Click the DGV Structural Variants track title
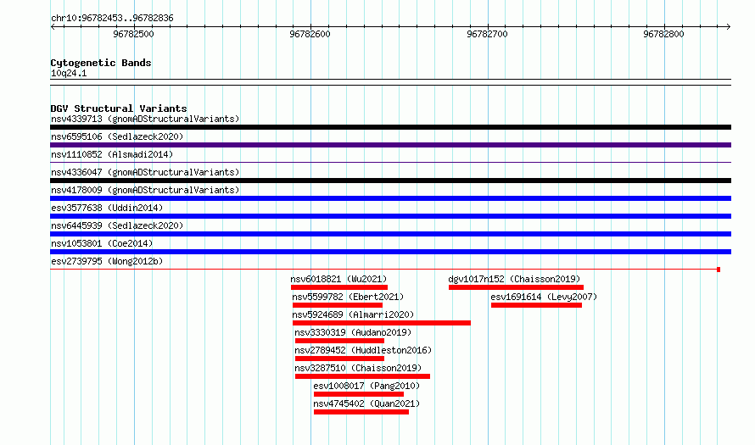Screen dimensions: 755x445 (x=119, y=108)
